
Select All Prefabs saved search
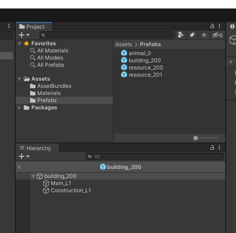(51, 65)
